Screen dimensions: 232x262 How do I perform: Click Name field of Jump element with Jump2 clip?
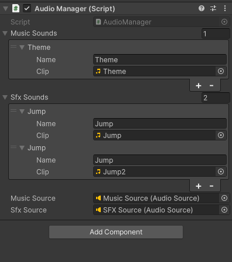[x=160, y=160]
